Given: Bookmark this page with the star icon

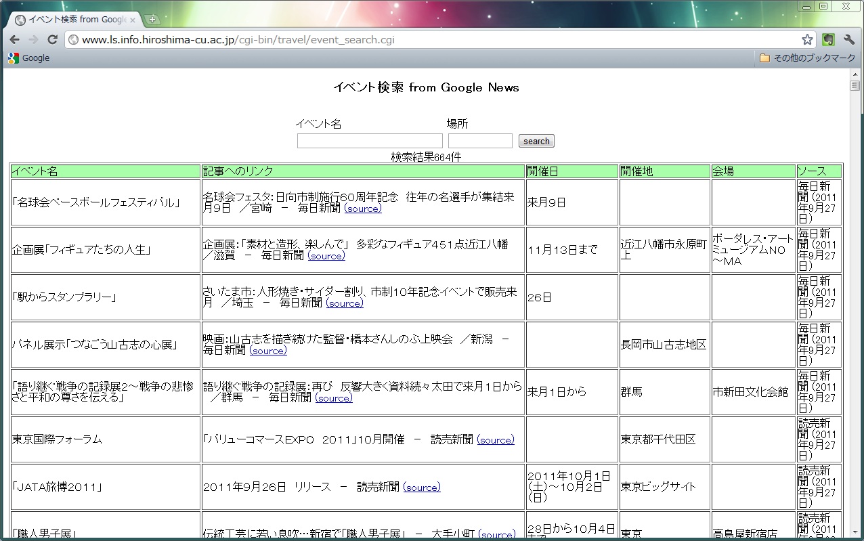Looking at the screenshot, I should tap(807, 39).
